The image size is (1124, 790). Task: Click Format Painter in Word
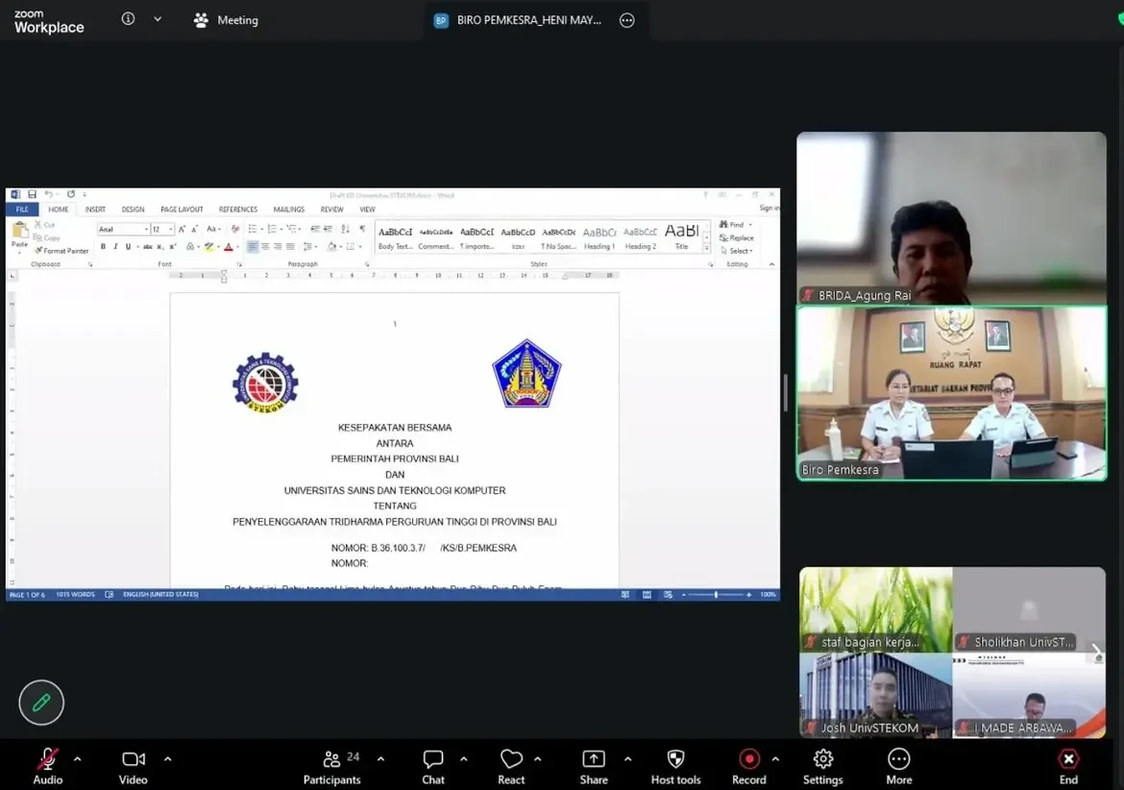[x=61, y=251]
